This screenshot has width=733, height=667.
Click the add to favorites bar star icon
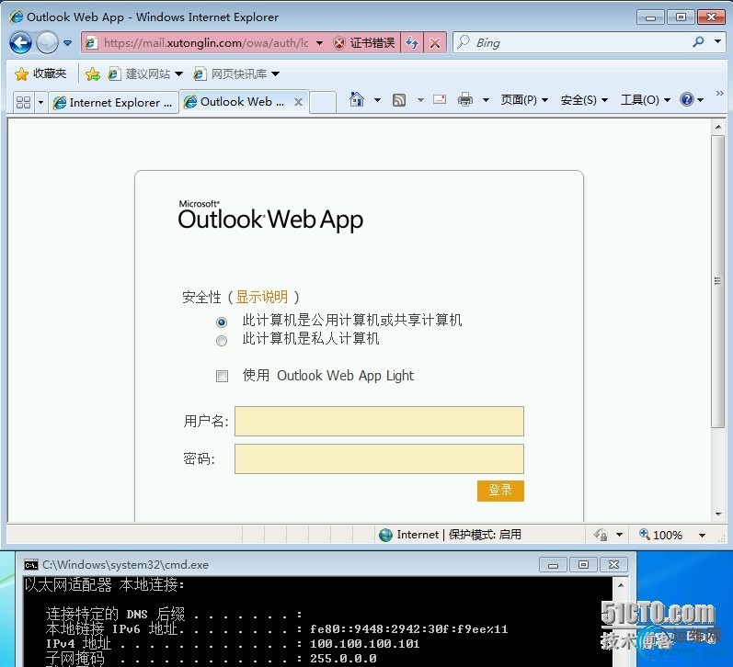click(93, 73)
